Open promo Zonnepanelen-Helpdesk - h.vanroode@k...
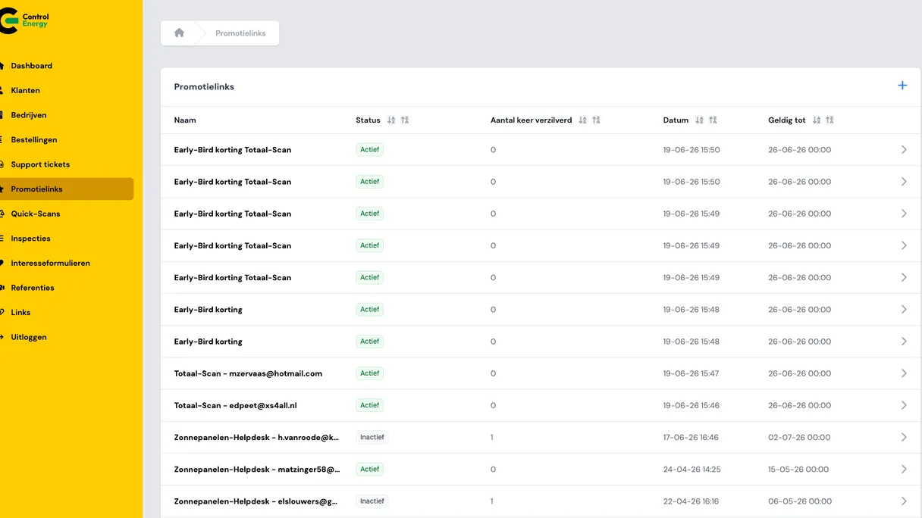Viewport: 922px width, 518px height. (x=256, y=437)
